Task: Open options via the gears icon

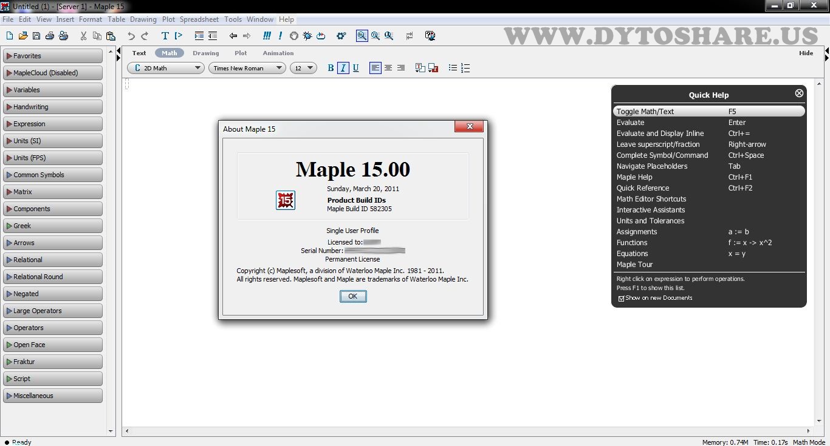Action: click(341, 36)
